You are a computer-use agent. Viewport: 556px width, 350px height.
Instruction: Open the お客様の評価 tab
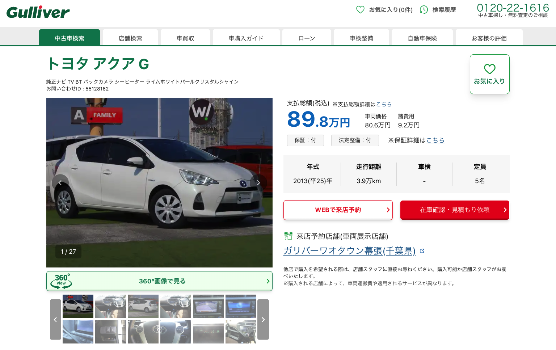click(489, 38)
